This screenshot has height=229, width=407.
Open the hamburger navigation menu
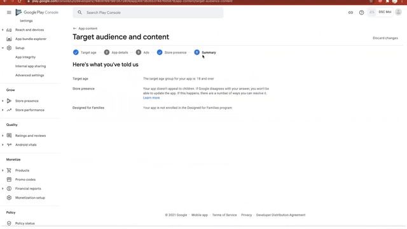[9, 13]
